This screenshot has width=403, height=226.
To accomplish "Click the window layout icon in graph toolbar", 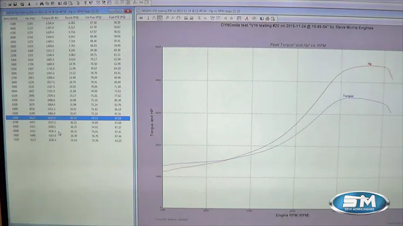I will pyautogui.click(x=239, y=19).
